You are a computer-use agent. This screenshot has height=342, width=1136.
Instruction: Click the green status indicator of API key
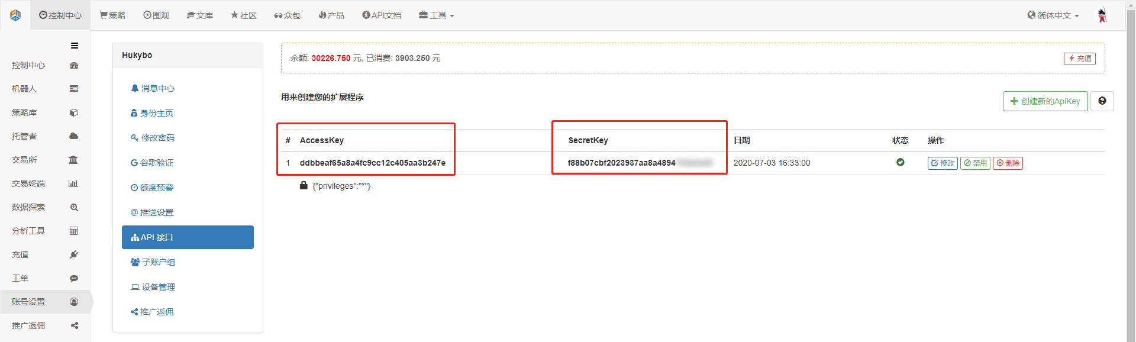tap(900, 162)
